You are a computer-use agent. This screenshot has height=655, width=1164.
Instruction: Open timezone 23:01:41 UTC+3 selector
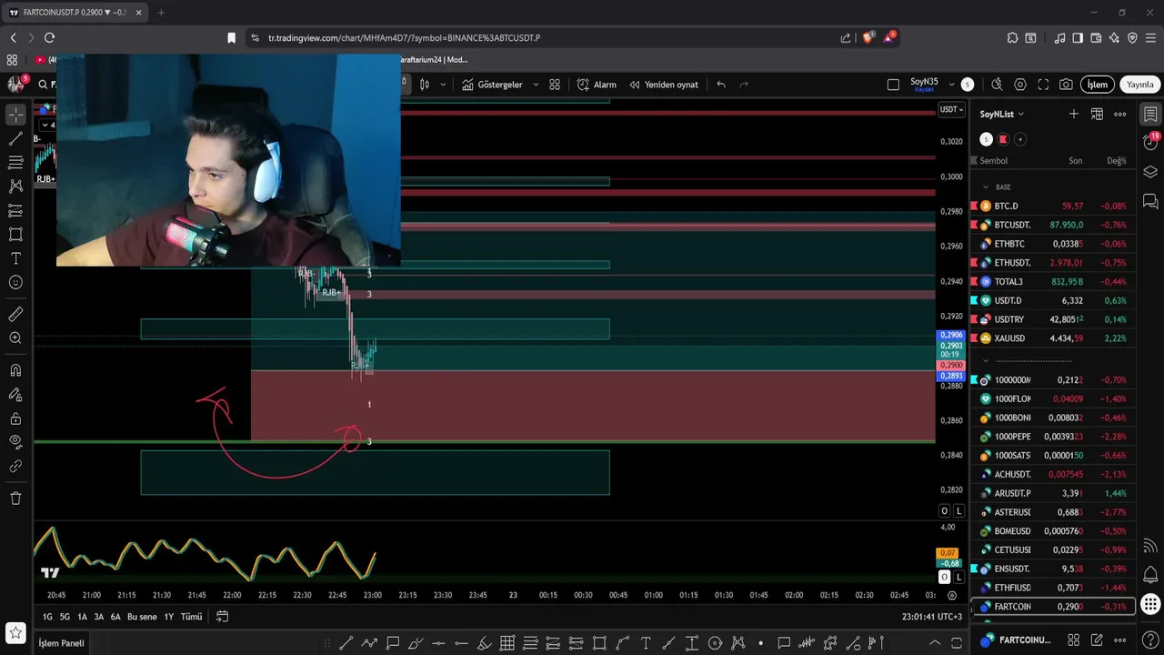[932, 617]
